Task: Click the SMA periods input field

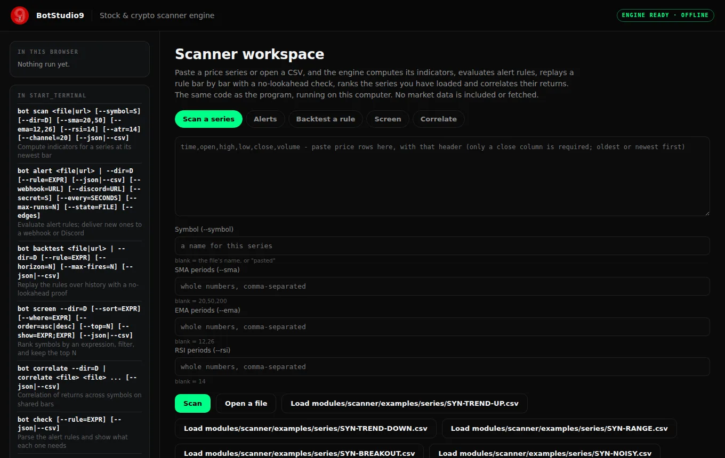Action: click(442, 287)
